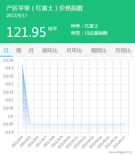Screen dimensions: 135x155
Task: Click the y-axis label 122.2
Action: (x=9, y=84)
